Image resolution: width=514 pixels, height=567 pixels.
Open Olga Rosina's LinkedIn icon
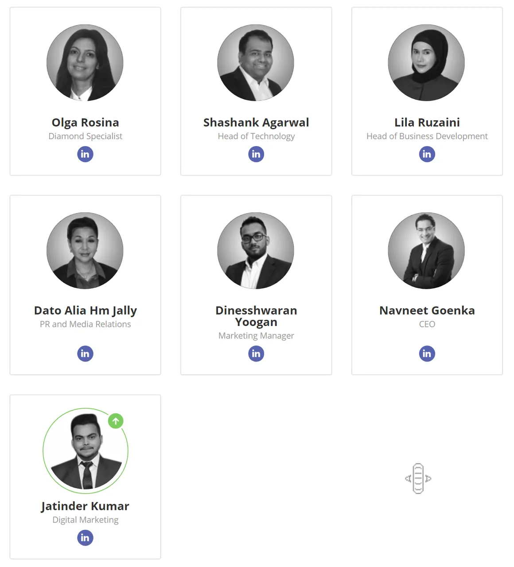(85, 154)
